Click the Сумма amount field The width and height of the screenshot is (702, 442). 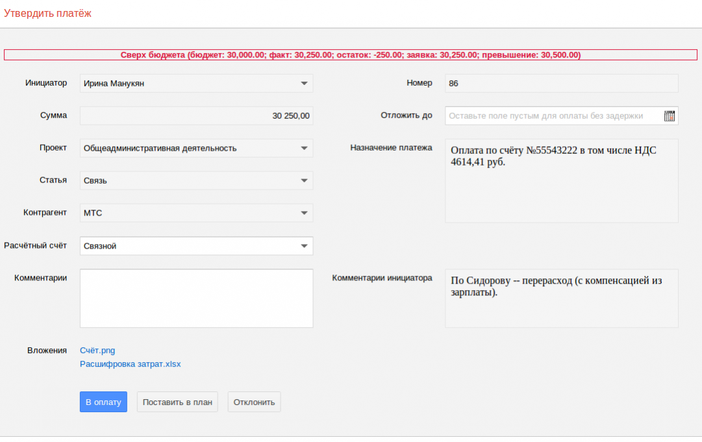pyautogui.click(x=196, y=116)
